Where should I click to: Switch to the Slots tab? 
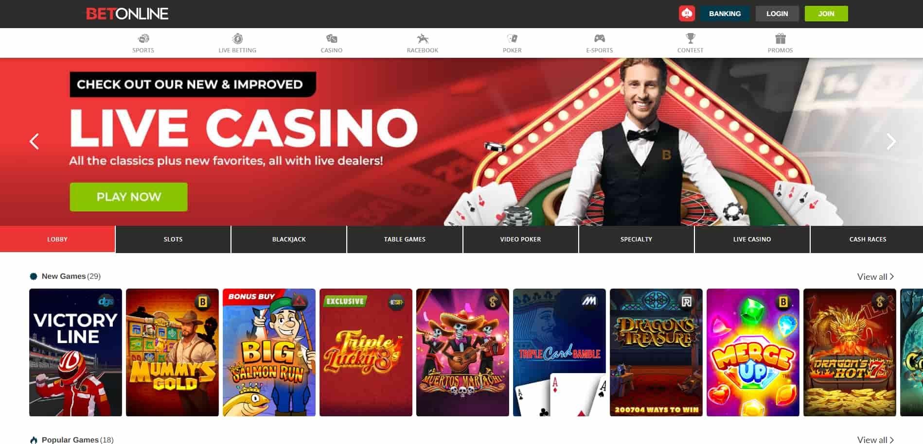pos(173,239)
